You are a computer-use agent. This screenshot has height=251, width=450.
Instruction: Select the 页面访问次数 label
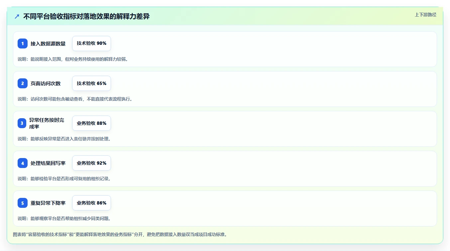click(x=46, y=83)
